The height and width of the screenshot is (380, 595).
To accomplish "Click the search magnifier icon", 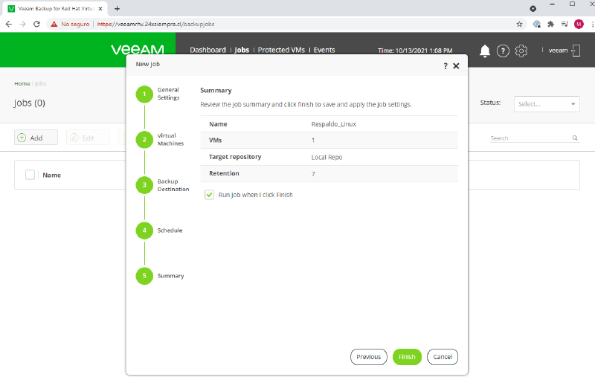I will coord(575,138).
